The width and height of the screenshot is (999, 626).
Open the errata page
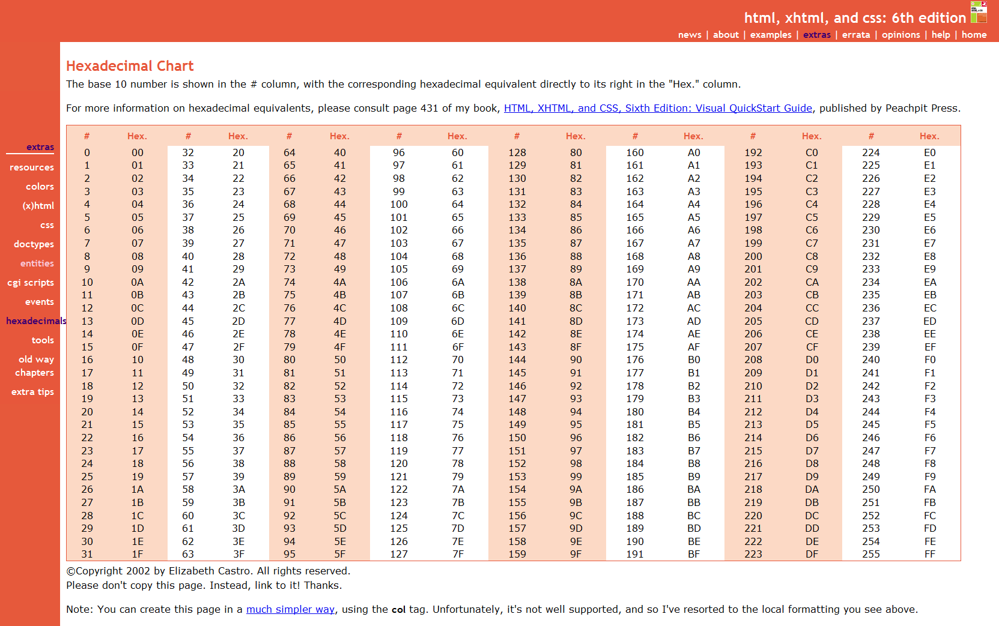[856, 35]
